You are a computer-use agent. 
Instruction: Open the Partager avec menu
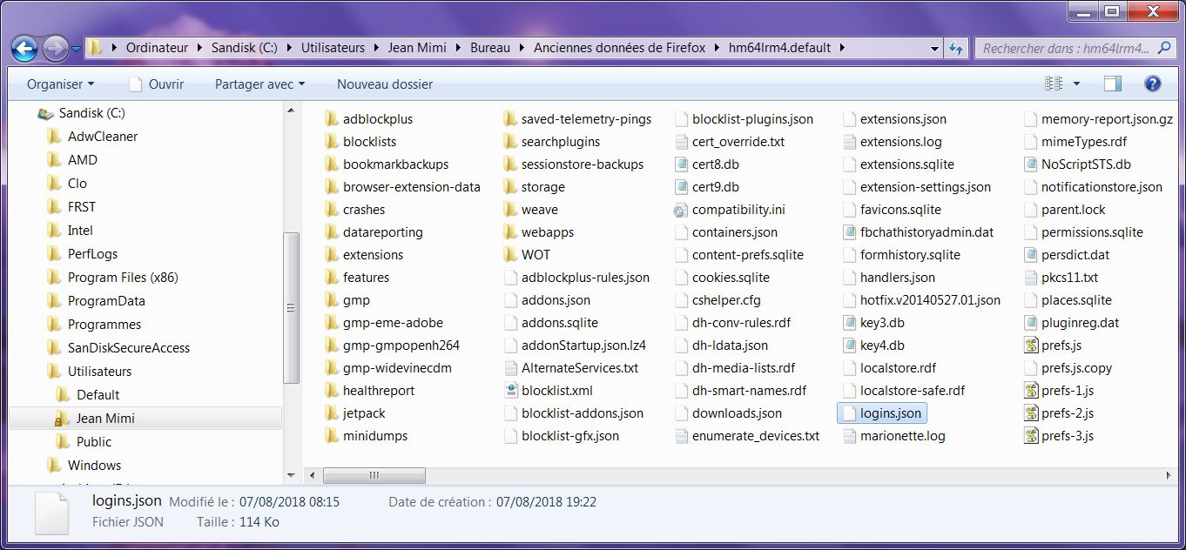[x=259, y=84]
